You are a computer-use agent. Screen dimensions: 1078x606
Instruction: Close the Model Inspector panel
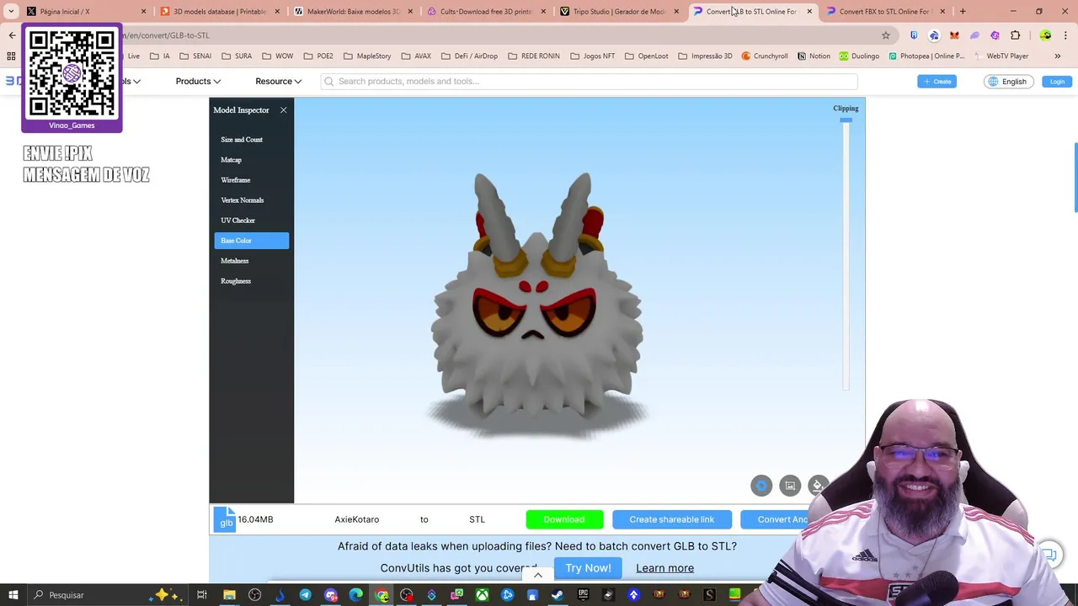pos(283,110)
